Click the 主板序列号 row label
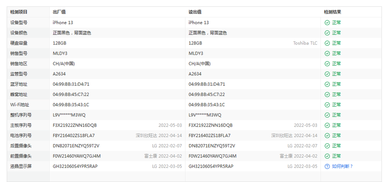This screenshot has height=182, width=384. pos(21,125)
